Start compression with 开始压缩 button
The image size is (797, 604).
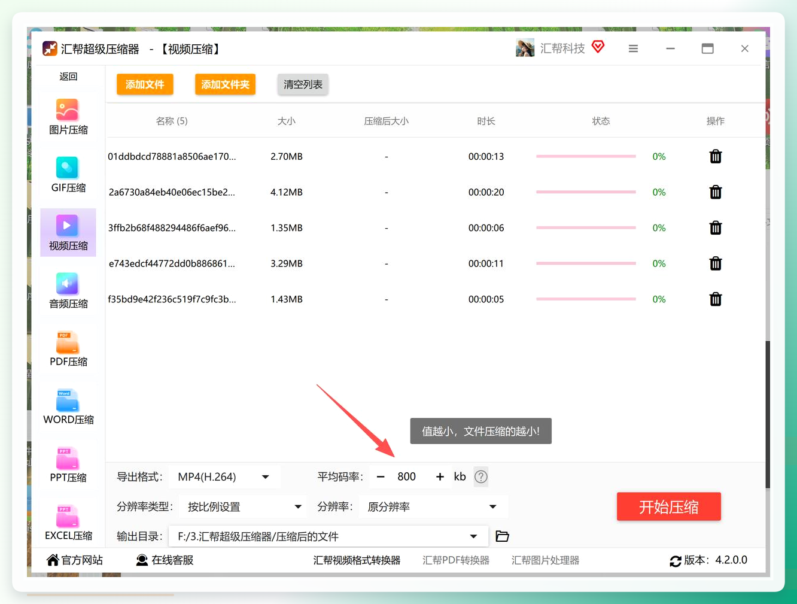[x=669, y=507]
